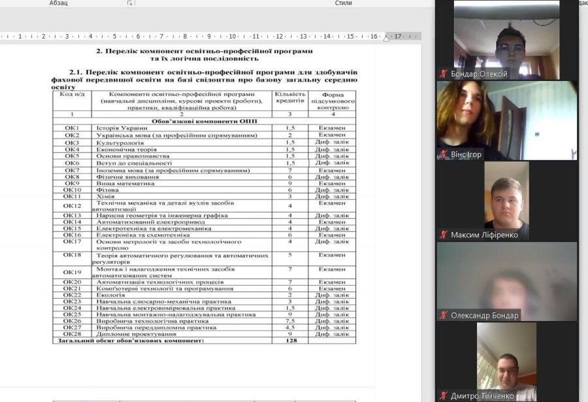Click the 'Стили' ribbon group label
Viewport: 588px width, 402px height.
point(344,3)
